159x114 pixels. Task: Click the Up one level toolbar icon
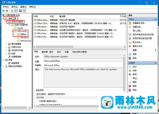tap(12, 11)
